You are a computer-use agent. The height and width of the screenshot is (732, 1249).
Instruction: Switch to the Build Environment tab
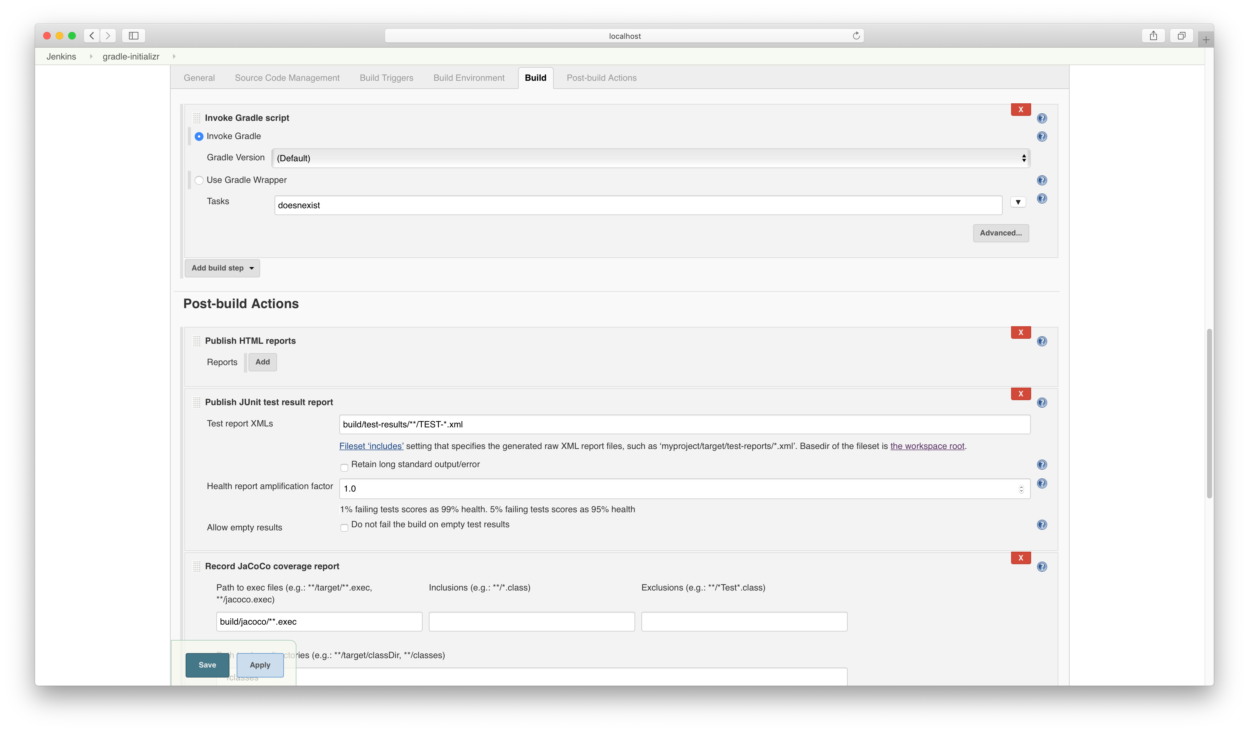[468, 78]
